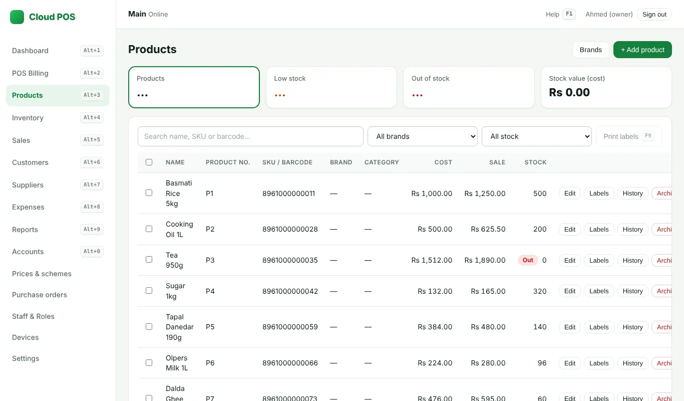Edit the Basmati Rice 5kg product

570,193
